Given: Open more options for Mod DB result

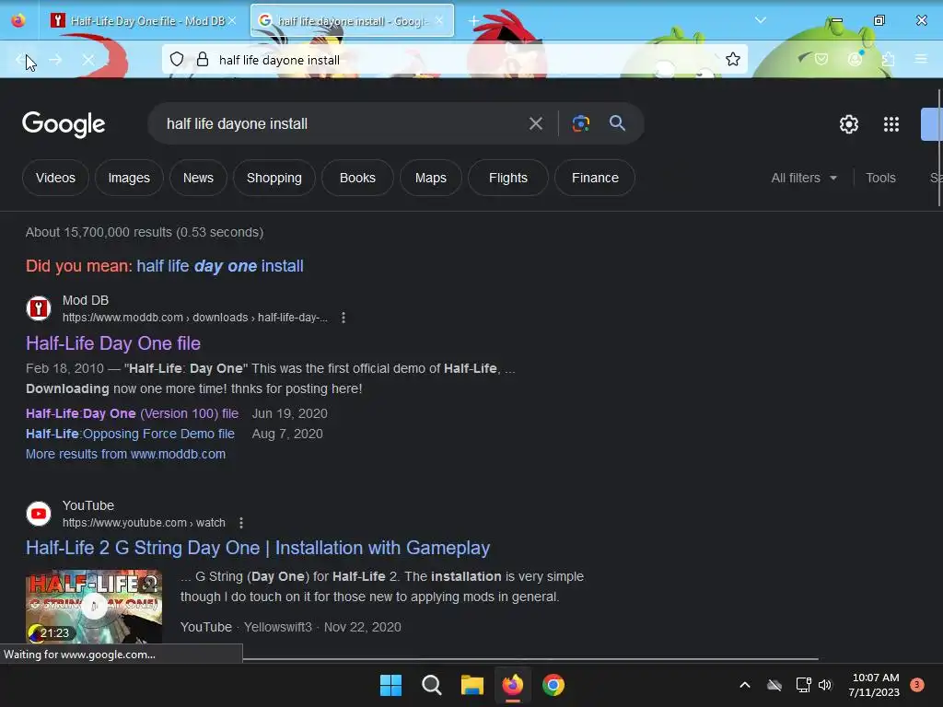Looking at the screenshot, I should [x=343, y=318].
